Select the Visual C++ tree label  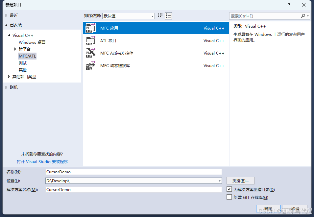coord(23,35)
